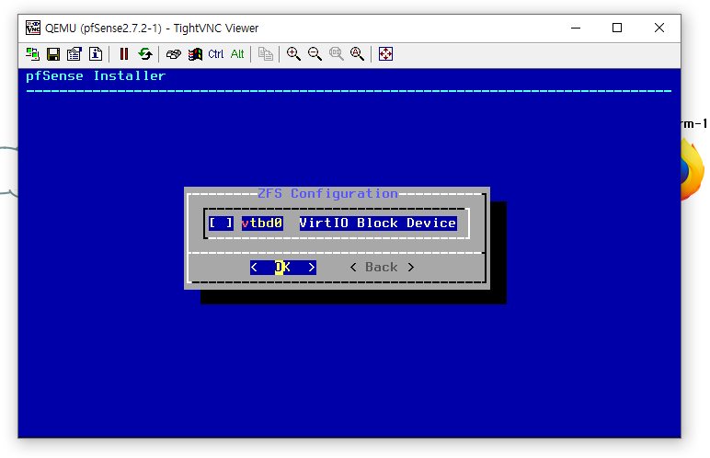Click the Transfer files icon
Image resolution: width=710 pixels, height=458 pixels.
[266, 54]
